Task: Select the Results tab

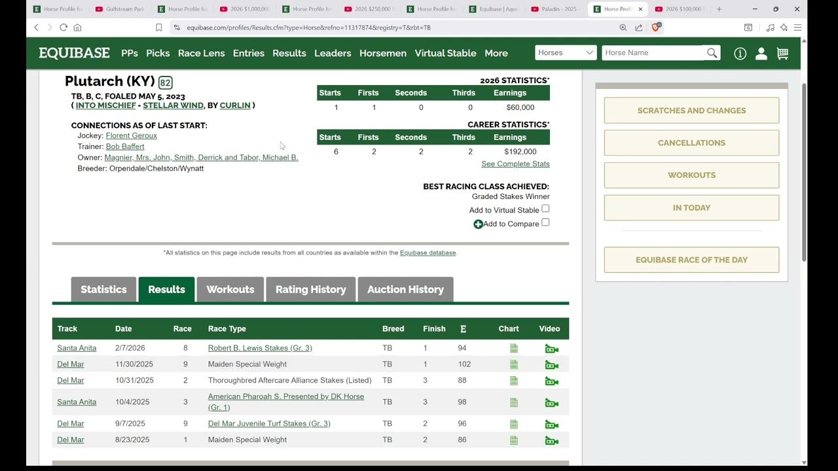Action: pyautogui.click(x=166, y=289)
